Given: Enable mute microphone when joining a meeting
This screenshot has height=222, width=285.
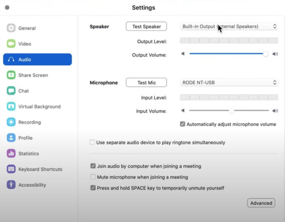Looking at the screenshot, I should (x=93, y=177).
